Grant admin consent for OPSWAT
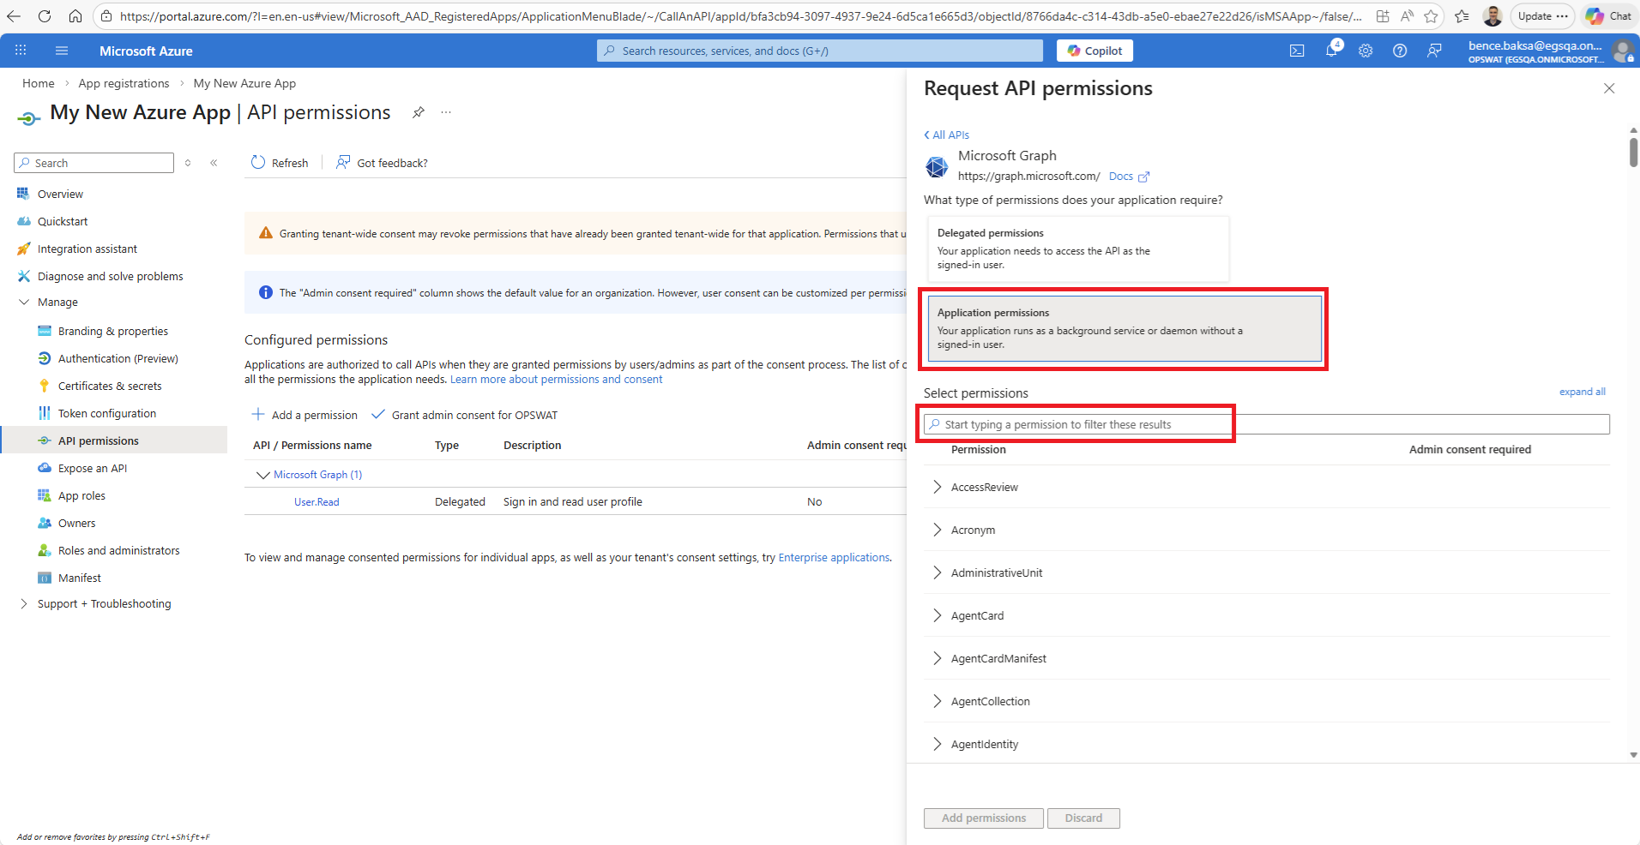The image size is (1640, 845). click(x=464, y=415)
